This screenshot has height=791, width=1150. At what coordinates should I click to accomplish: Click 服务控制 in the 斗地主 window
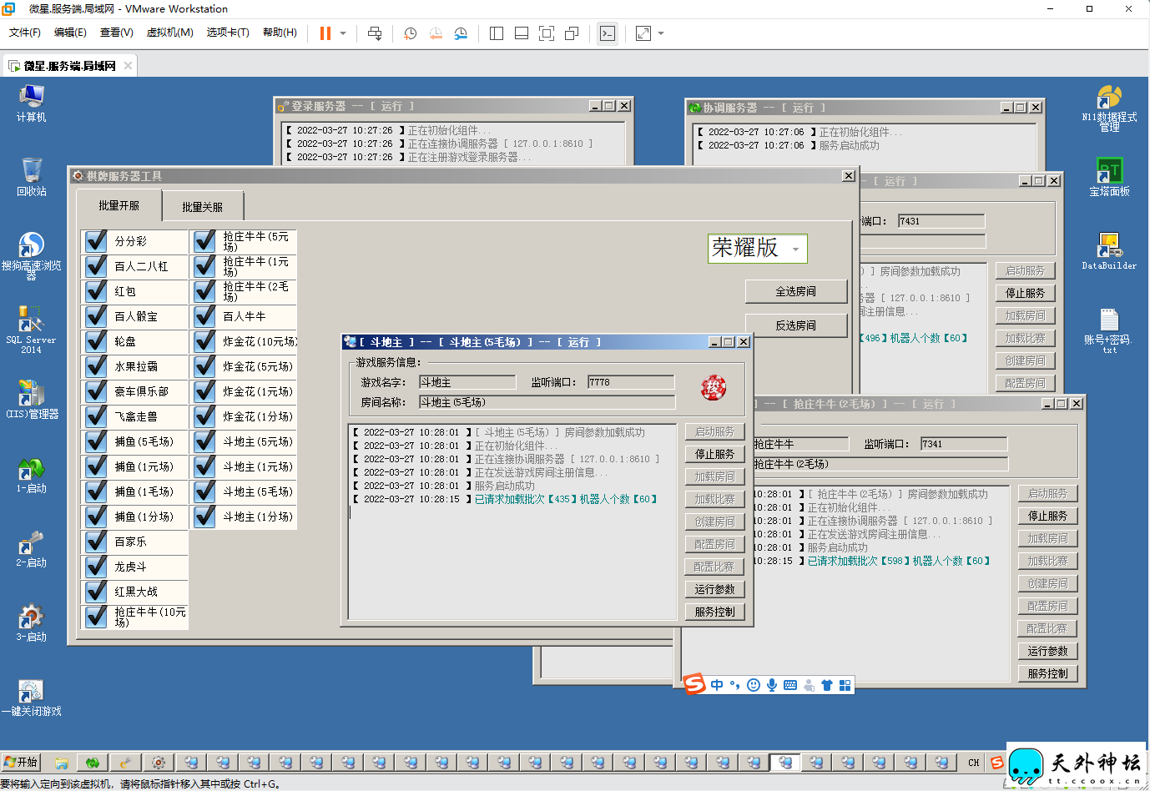714,612
